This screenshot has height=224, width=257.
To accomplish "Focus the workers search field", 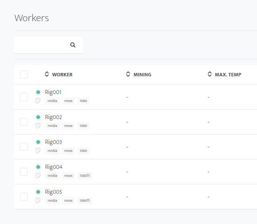I will click(48, 45).
